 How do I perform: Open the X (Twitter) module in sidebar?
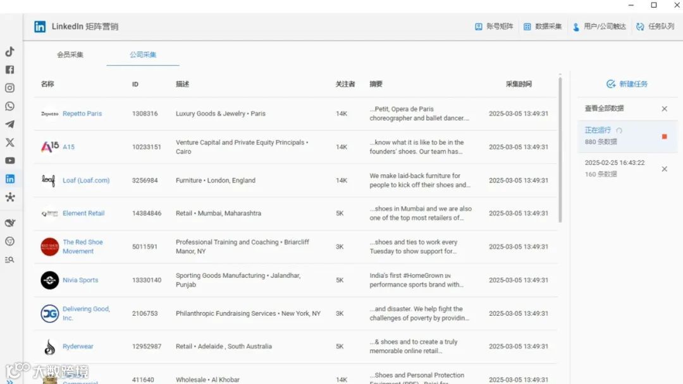click(x=9, y=142)
